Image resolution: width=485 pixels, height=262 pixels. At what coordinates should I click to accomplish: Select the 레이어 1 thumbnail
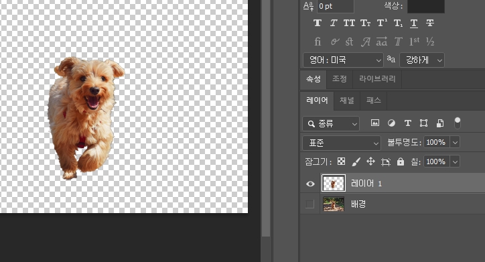pos(334,183)
